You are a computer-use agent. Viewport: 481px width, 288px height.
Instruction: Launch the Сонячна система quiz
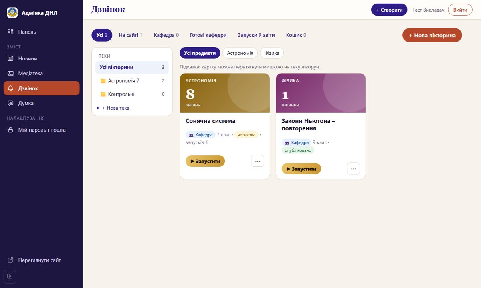pos(205,161)
